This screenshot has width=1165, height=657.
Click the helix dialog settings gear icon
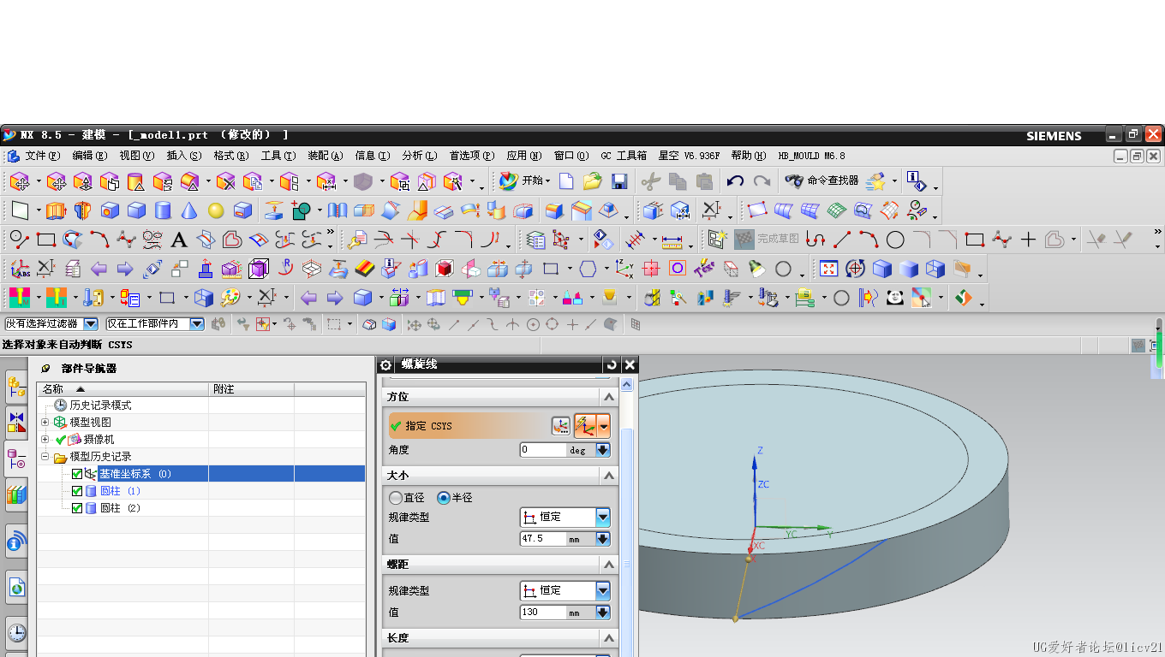385,364
